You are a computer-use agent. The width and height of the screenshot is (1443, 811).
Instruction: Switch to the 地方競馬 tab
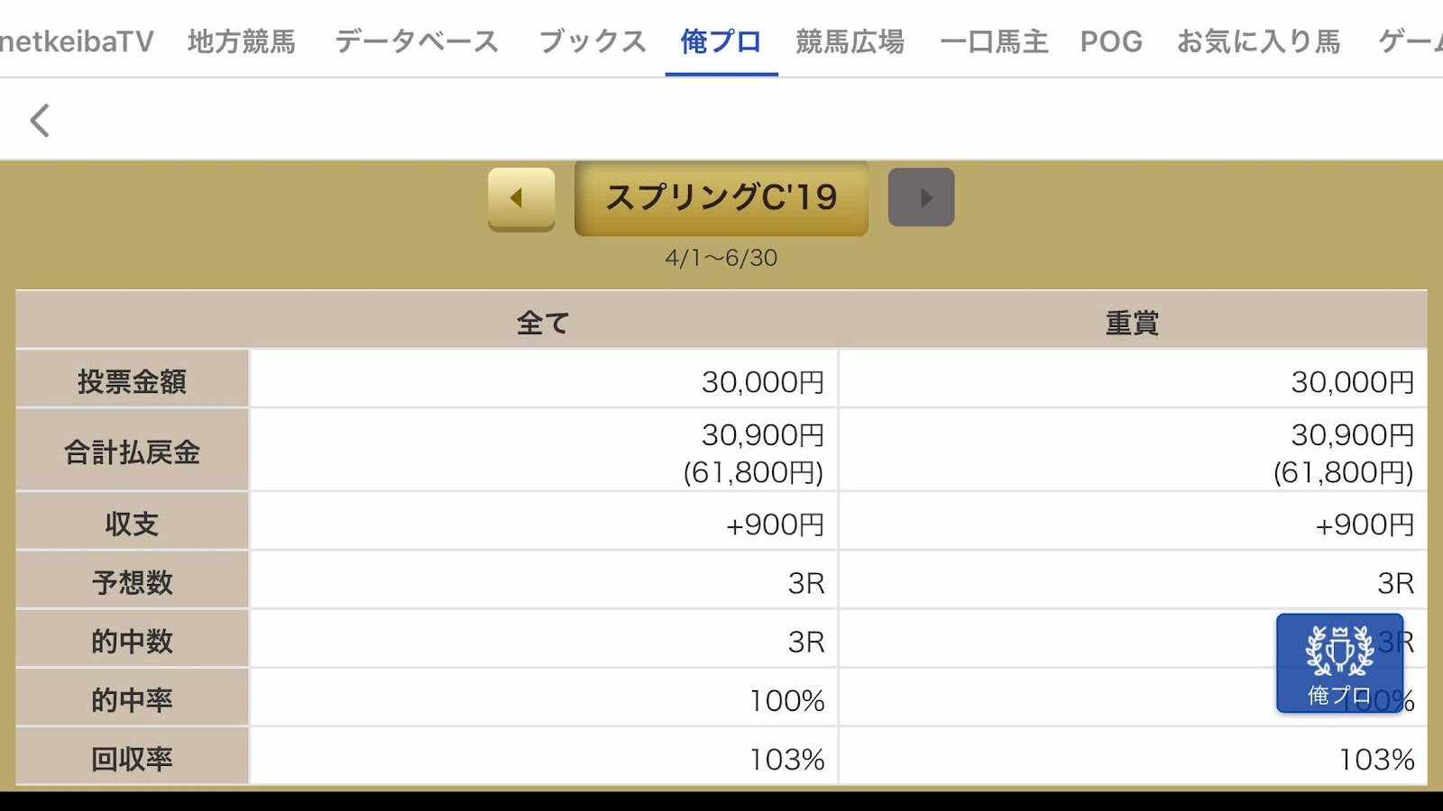point(242,41)
